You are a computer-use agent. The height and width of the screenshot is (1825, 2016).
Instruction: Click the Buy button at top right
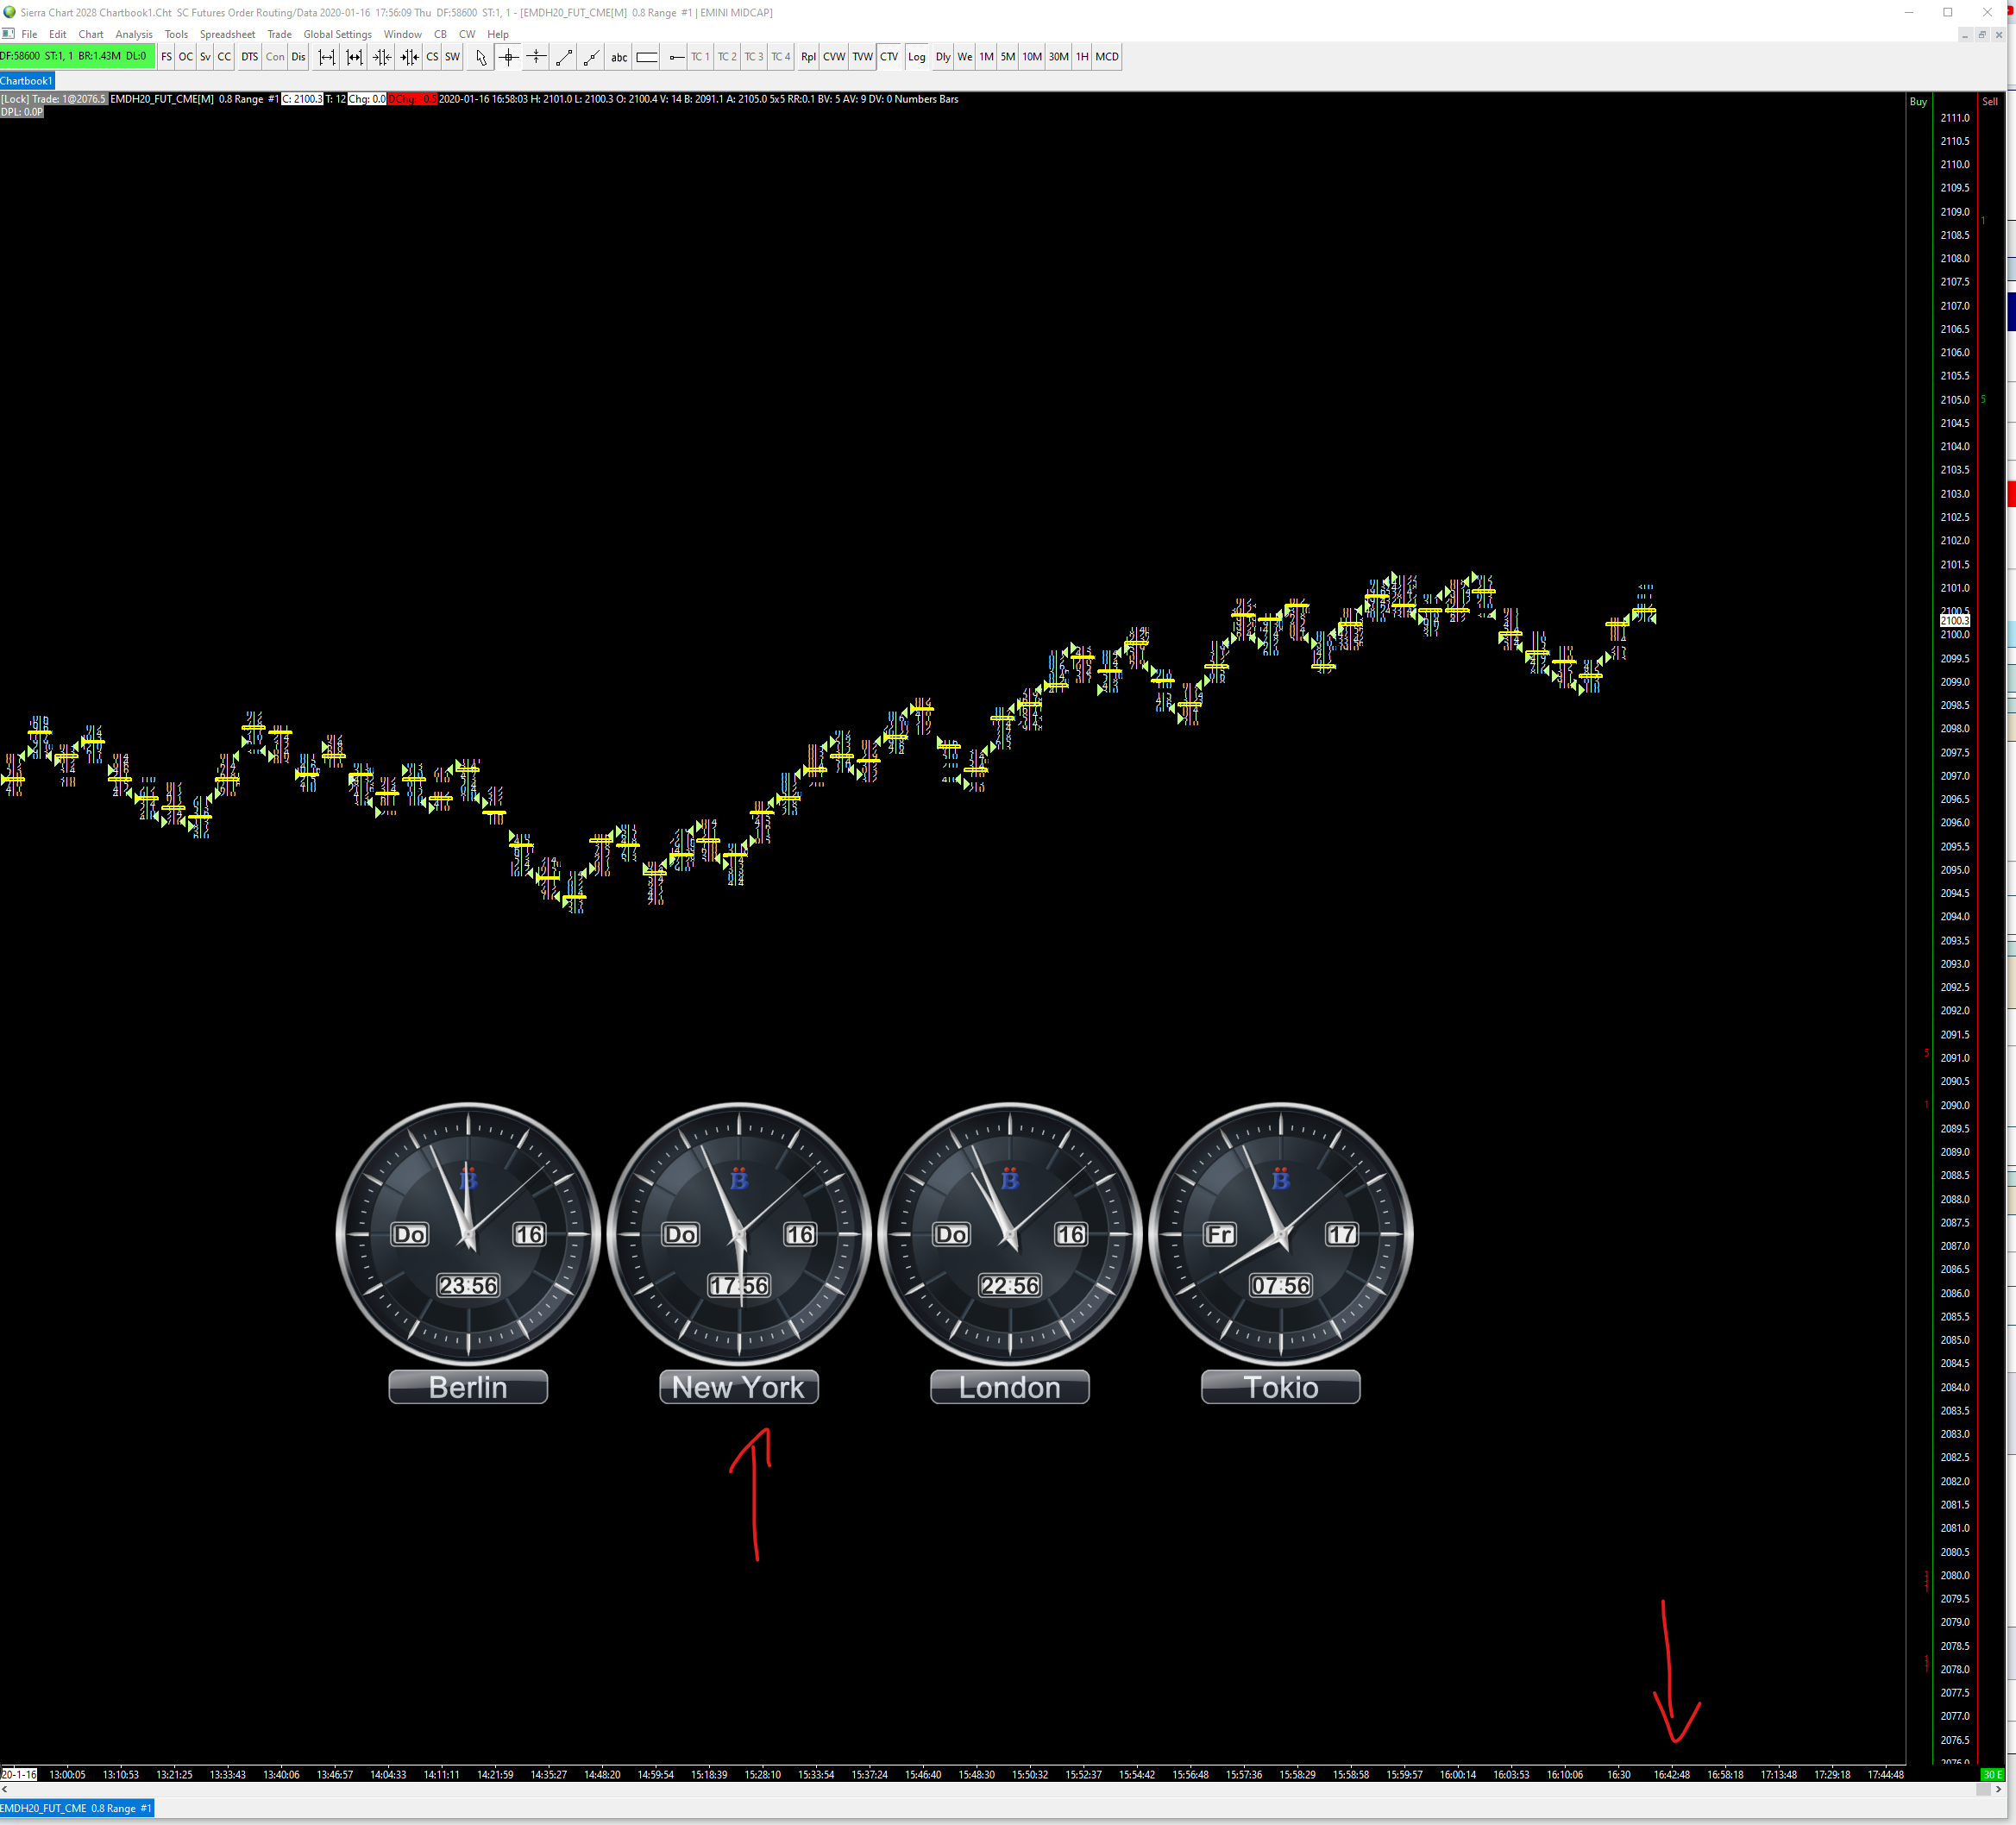tap(1917, 102)
